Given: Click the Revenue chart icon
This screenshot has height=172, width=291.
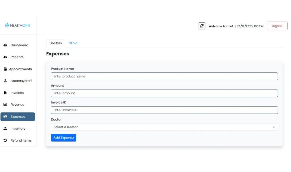Looking at the screenshot, I should [x=5, y=105].
